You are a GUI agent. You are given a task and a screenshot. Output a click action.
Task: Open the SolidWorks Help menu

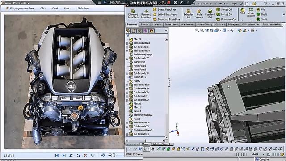point(234,4)
